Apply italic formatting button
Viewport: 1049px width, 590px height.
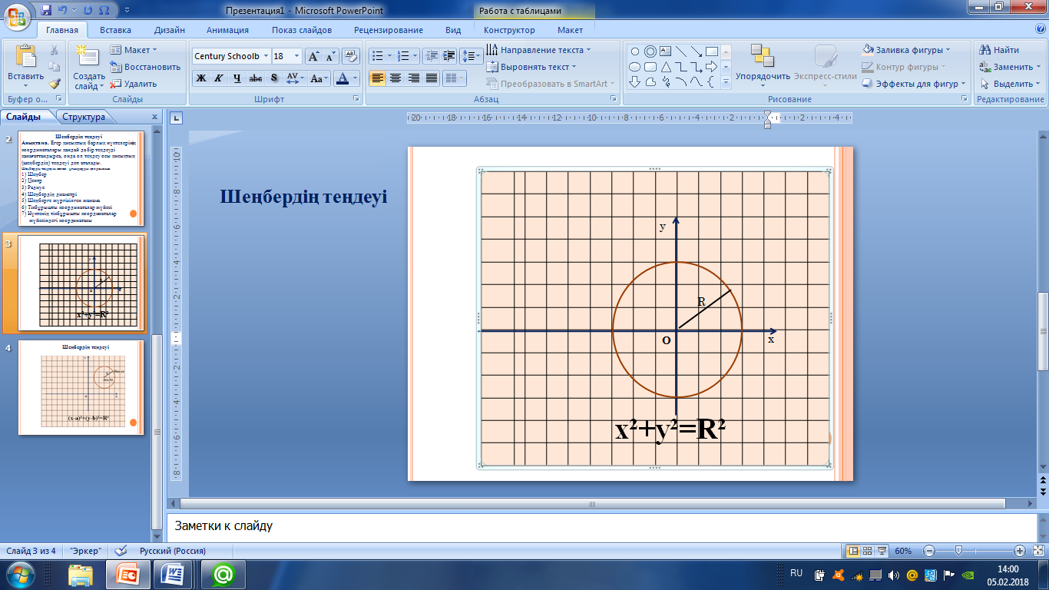(x=219, y=78)
